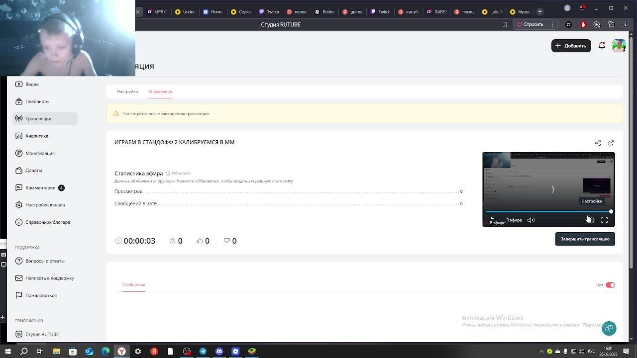
Task: Open Discord from the taskbar
Action: point(219,352)
